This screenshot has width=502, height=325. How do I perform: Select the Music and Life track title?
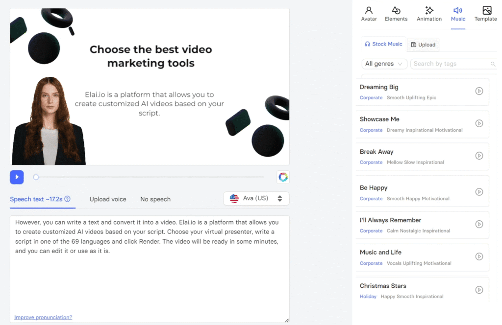(x=380, y=252)
